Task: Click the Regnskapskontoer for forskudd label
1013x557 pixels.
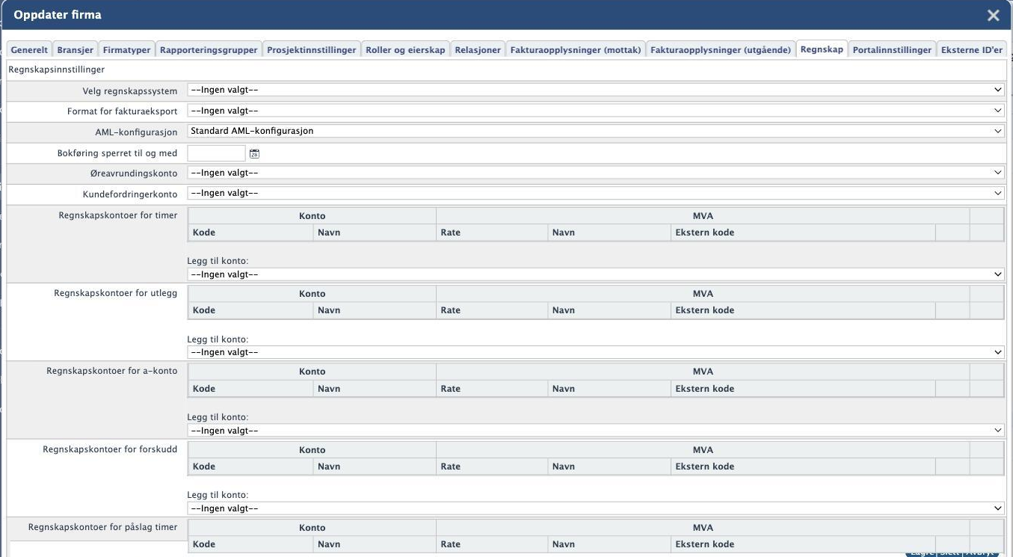Action: click(x=110, y=449)
